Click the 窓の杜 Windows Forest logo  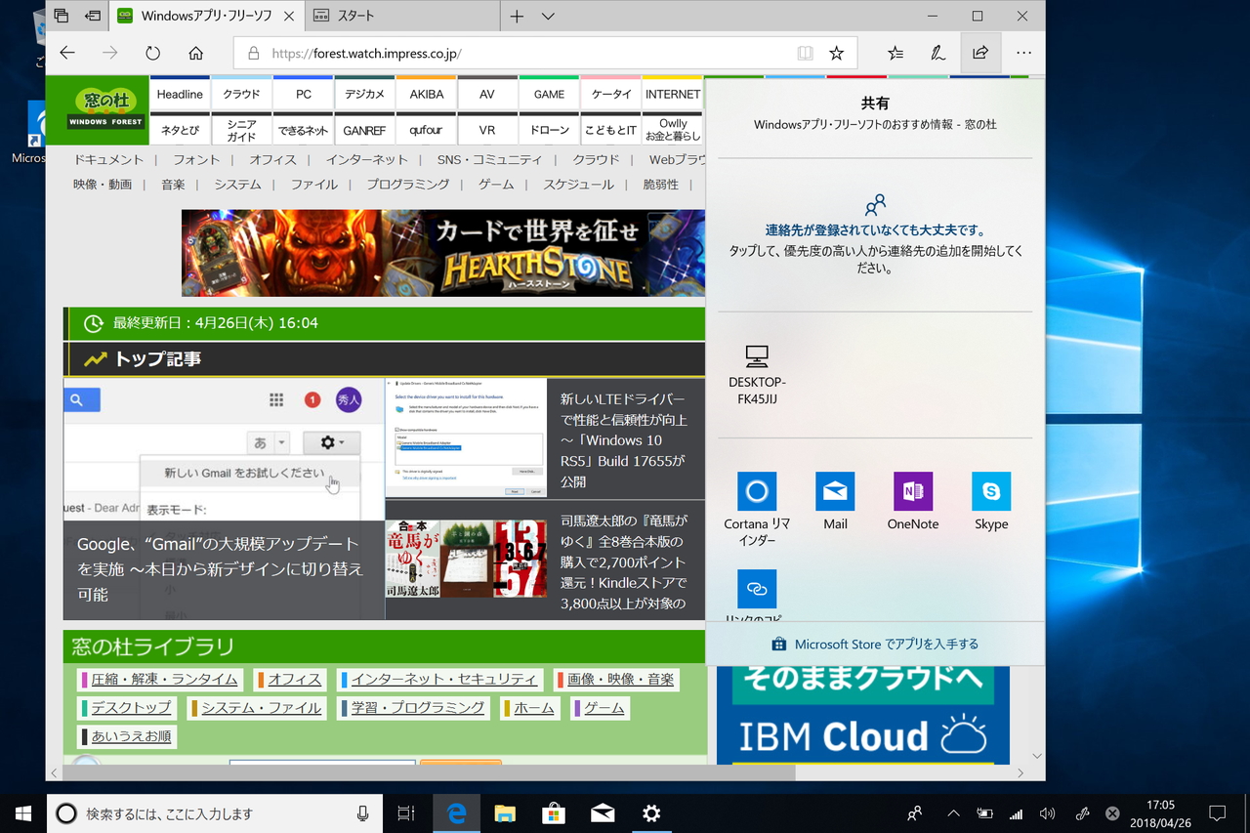click(106, 109)
